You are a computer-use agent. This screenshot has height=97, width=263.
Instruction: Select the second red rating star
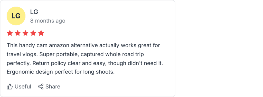click(x=17, y=33)
